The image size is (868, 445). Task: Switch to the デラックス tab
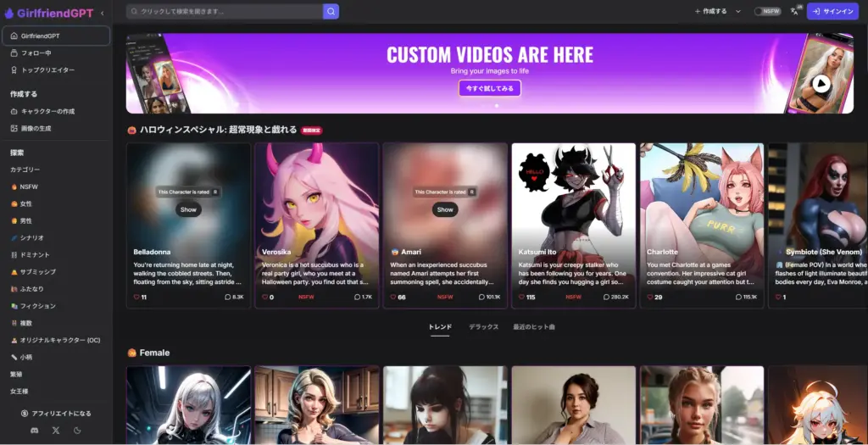coord(482,327)
